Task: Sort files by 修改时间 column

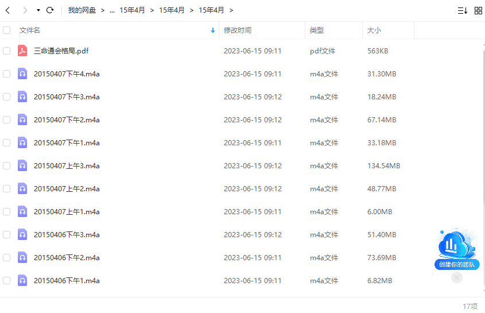Action: point(238,30)
